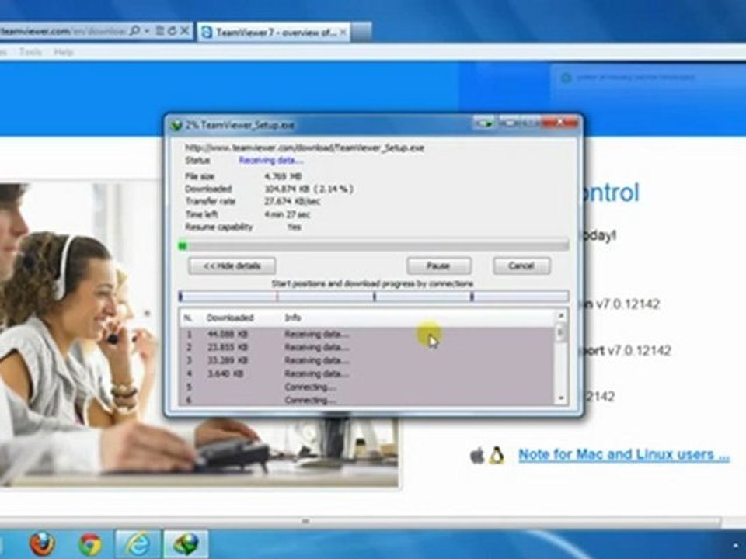Open Firefox from the taskbar

(42, 543)
